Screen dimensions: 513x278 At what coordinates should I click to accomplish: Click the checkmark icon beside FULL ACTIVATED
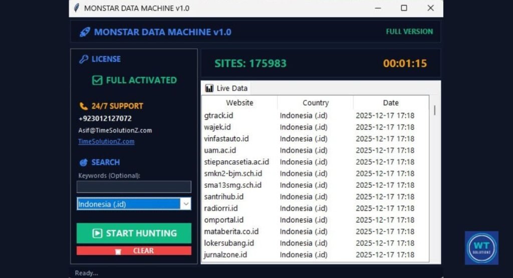[97, 80]
